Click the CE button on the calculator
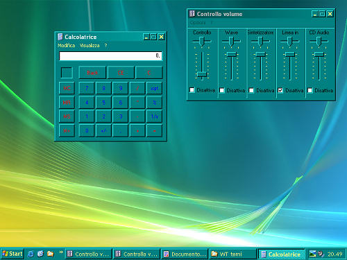The width and height of the screenshot is (347, 260). pos(121,73)
